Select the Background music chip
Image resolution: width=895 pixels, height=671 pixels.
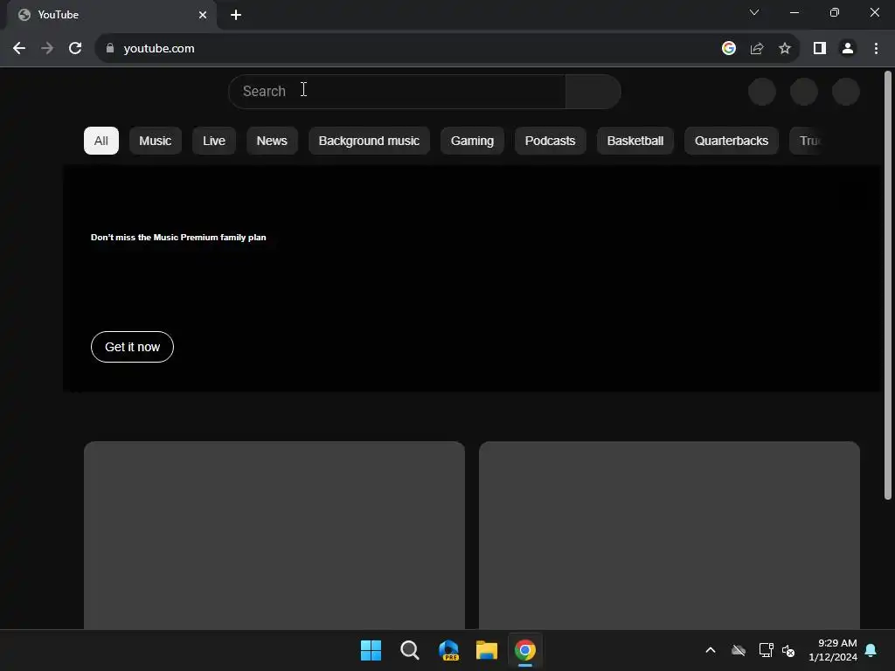369,141
